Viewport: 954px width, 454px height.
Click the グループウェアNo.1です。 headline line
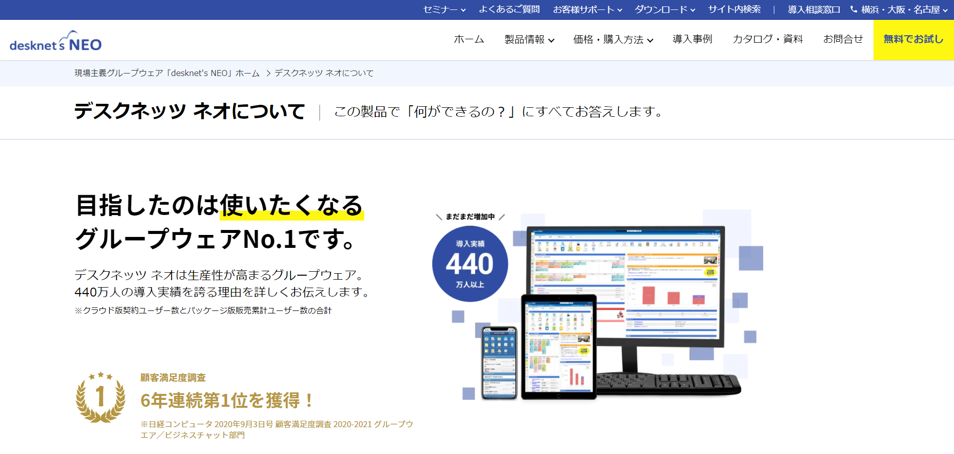pos(216,239)
